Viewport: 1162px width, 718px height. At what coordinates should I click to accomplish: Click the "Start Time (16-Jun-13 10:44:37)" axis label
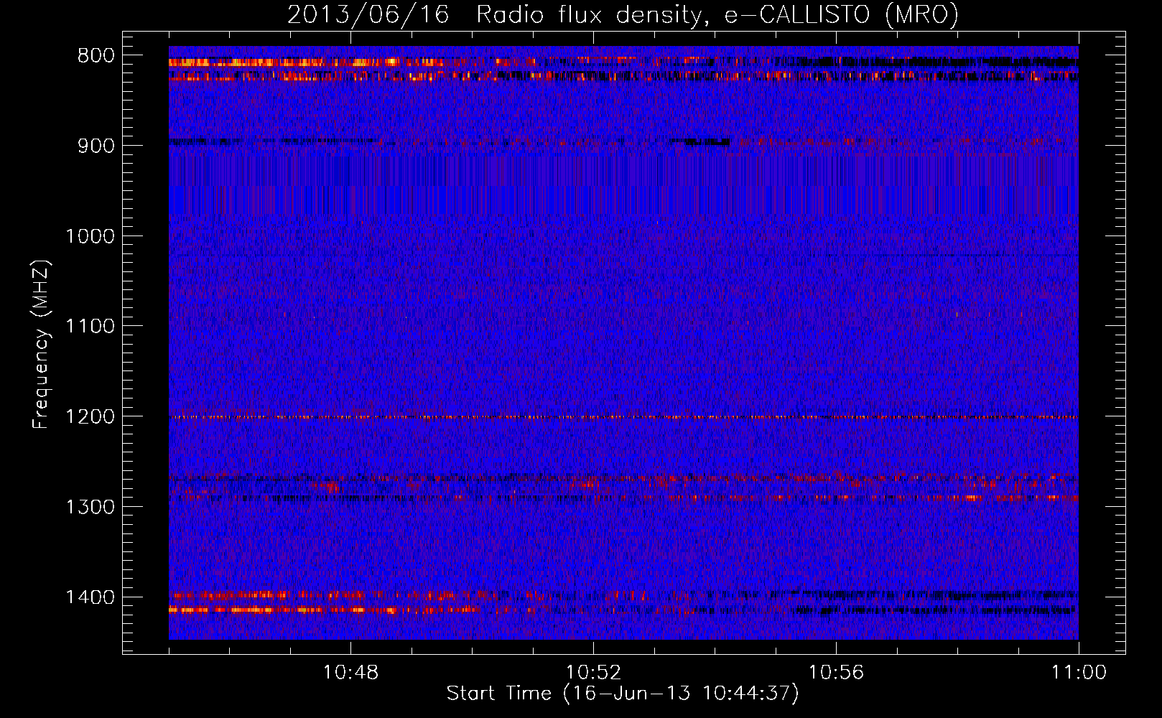[x=623, y=694]
